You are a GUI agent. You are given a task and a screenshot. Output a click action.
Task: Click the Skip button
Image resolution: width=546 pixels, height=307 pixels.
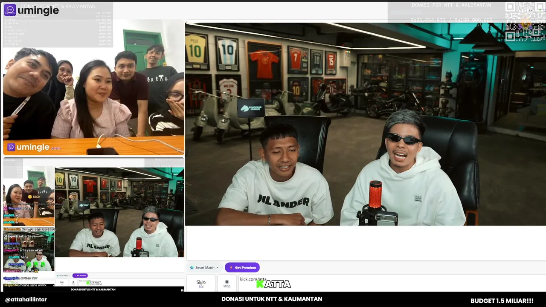[201, 283]
